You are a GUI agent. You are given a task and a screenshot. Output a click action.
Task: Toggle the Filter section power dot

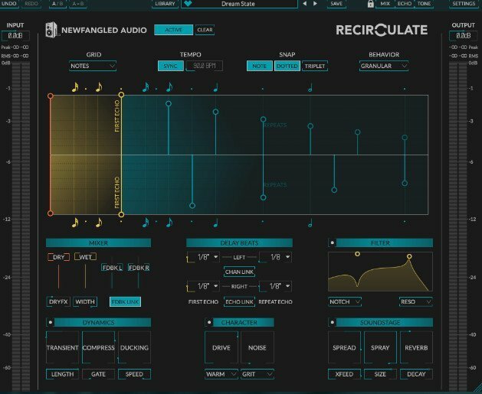click(332, 243)
